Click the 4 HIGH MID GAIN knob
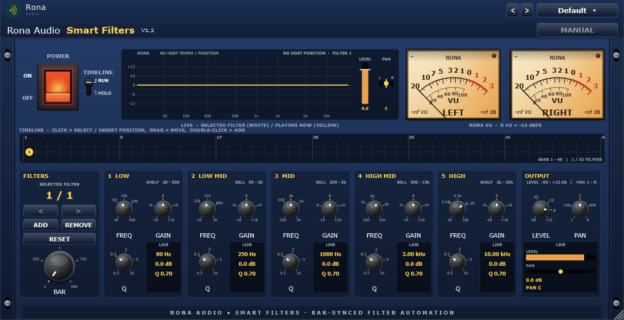The image size is (624, 320). tap(413, 209)
